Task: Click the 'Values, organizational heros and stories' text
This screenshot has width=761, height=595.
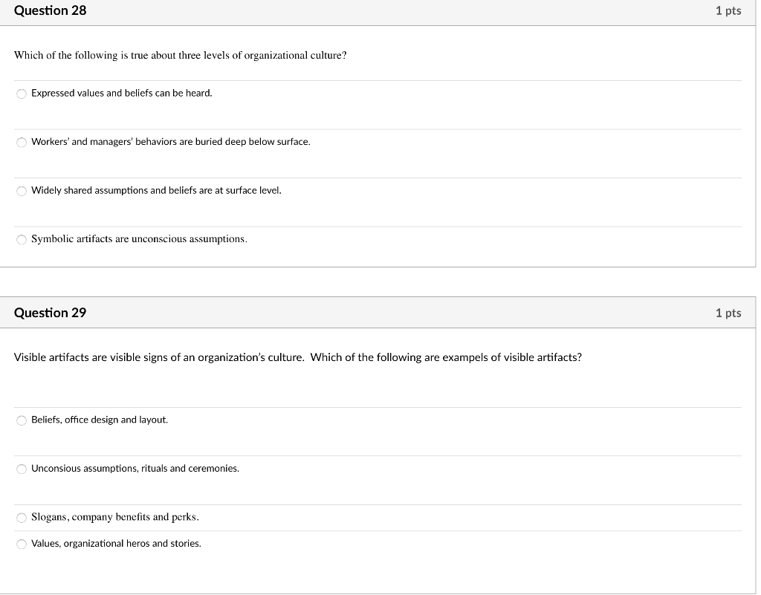Action: (116, 543)
